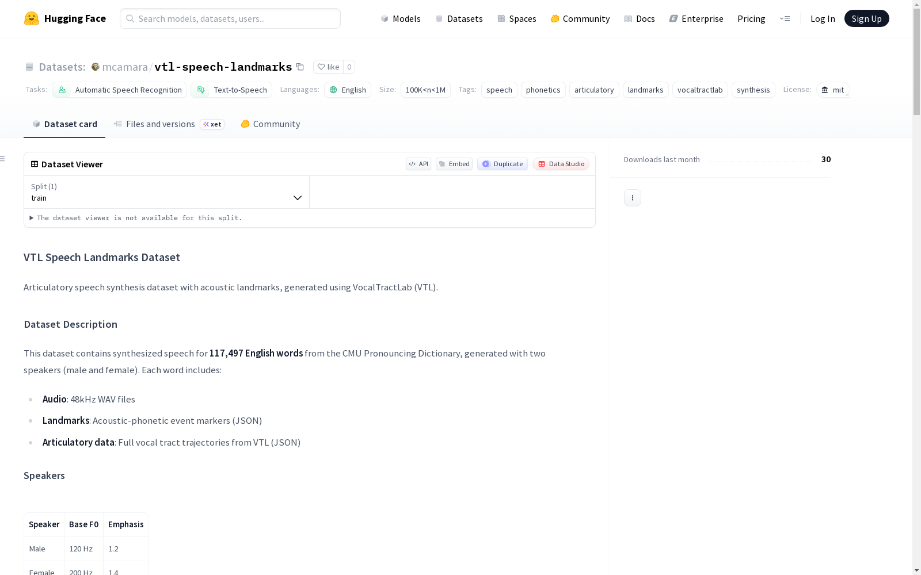The height and width of the screenshot is (575, 921).
Task: Click the Speakers heading
Action: [44, 476]
